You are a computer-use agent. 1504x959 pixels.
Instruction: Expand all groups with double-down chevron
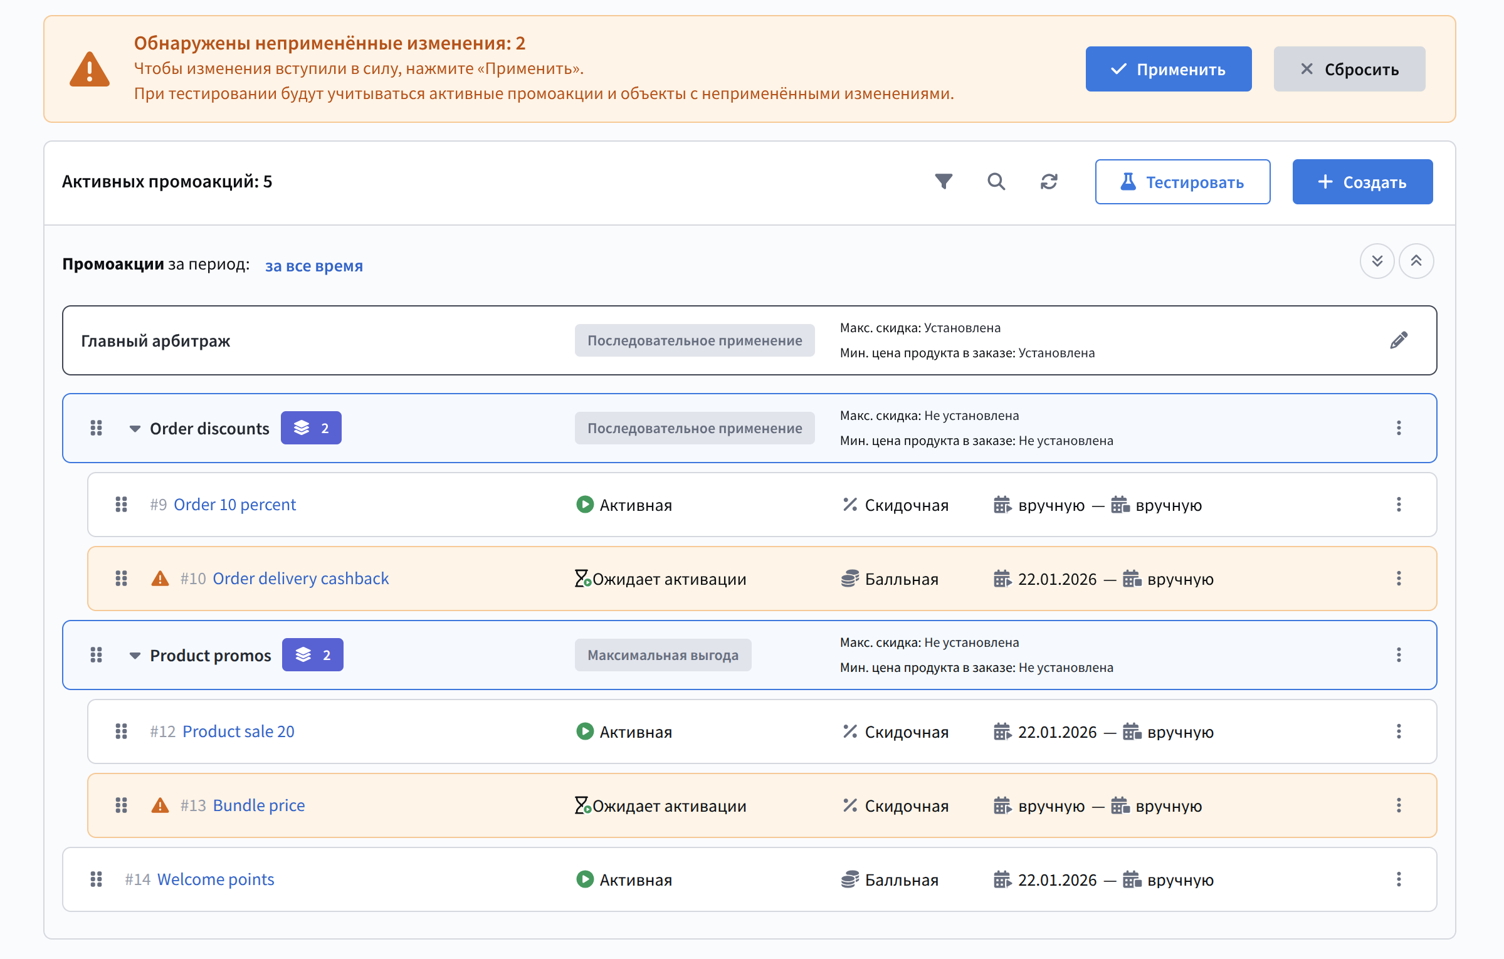pyautogui.click(x=1377, y=261)
